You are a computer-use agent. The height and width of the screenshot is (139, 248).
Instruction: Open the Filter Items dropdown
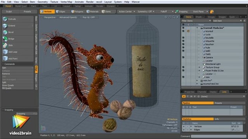pyautogui.click(x=196, y=21)
